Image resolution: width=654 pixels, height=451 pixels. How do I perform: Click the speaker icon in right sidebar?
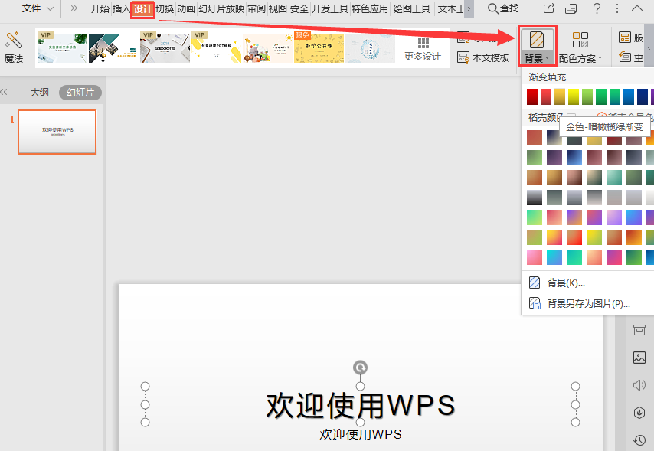pos(639,385)
